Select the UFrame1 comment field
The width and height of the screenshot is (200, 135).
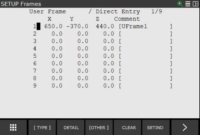click(146, 26)
